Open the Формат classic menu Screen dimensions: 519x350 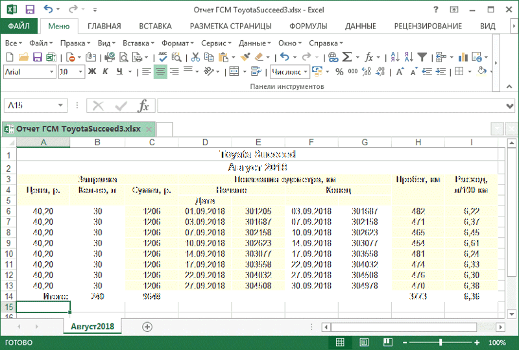(177, 43)
